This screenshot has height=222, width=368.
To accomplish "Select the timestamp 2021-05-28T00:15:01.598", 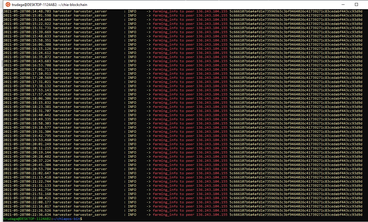I will (27, 15).
